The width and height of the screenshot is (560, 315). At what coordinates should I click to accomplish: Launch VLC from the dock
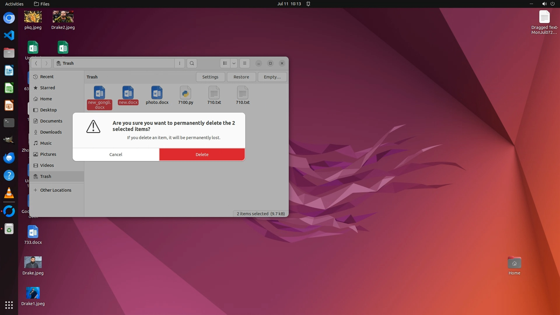coord(9,193)
